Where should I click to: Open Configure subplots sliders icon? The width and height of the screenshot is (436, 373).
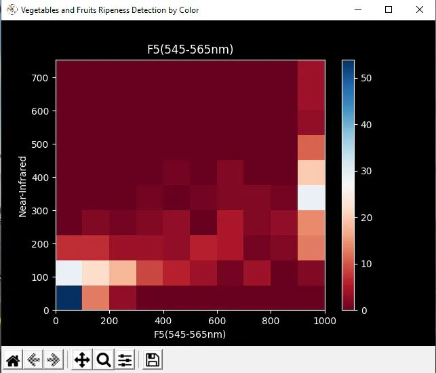125,360
